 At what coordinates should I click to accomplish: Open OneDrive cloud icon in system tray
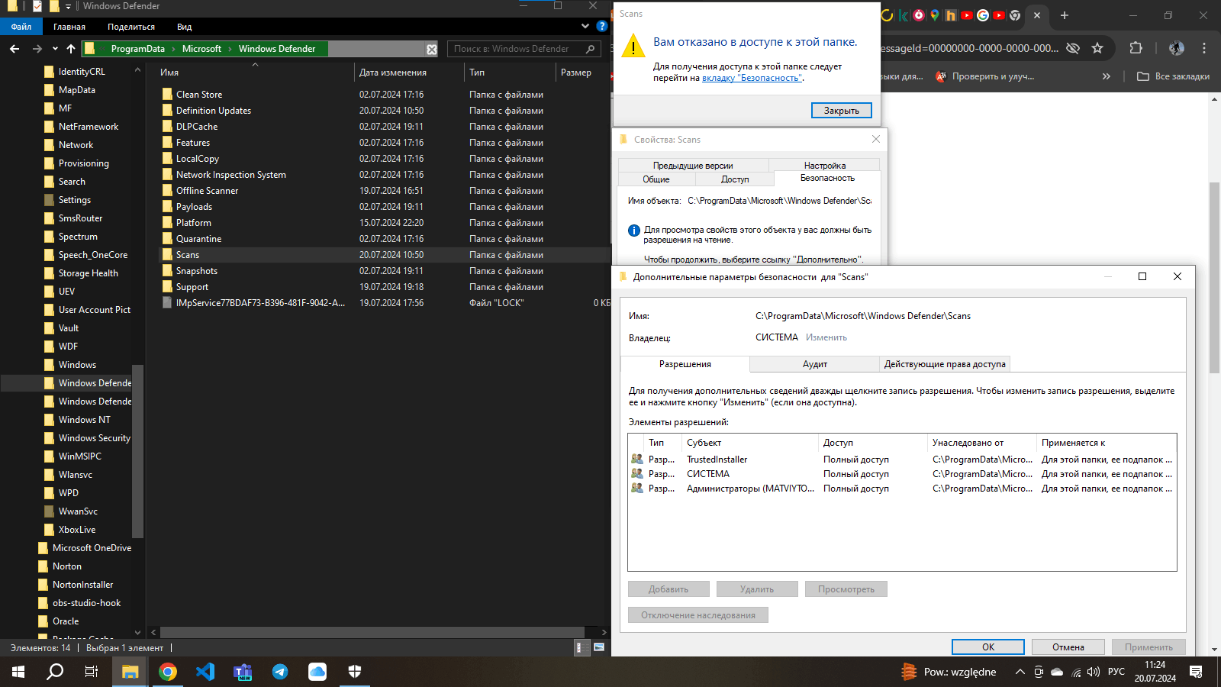[x=1057, y=672]
